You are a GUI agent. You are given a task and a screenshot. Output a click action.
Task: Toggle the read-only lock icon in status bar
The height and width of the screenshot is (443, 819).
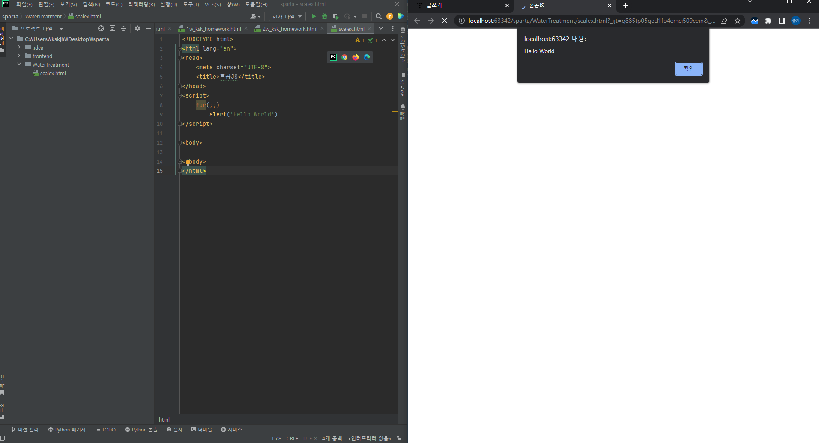(399, 438)
